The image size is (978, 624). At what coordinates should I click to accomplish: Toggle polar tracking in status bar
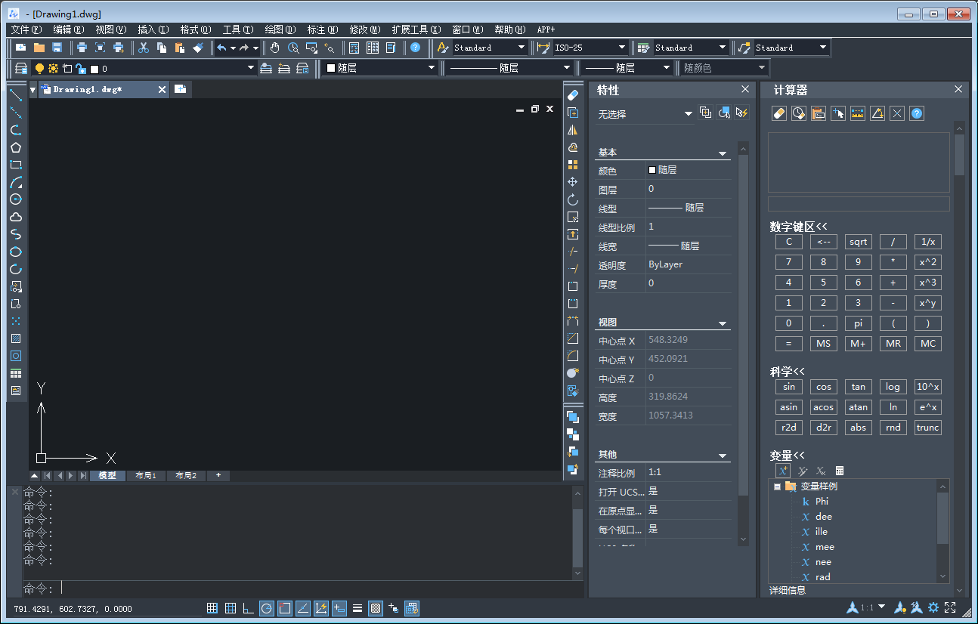[266, 608]
